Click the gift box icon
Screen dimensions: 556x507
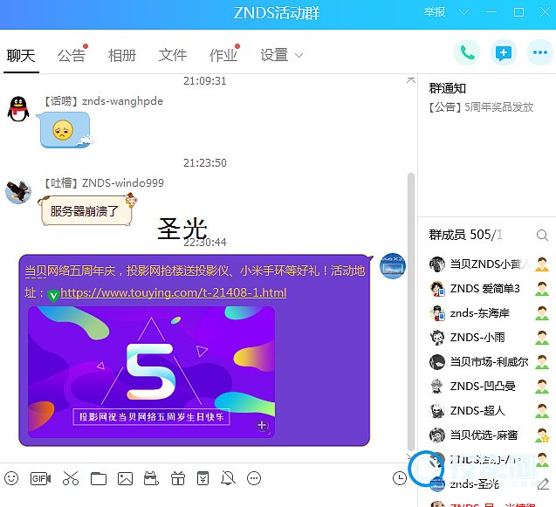178,478
